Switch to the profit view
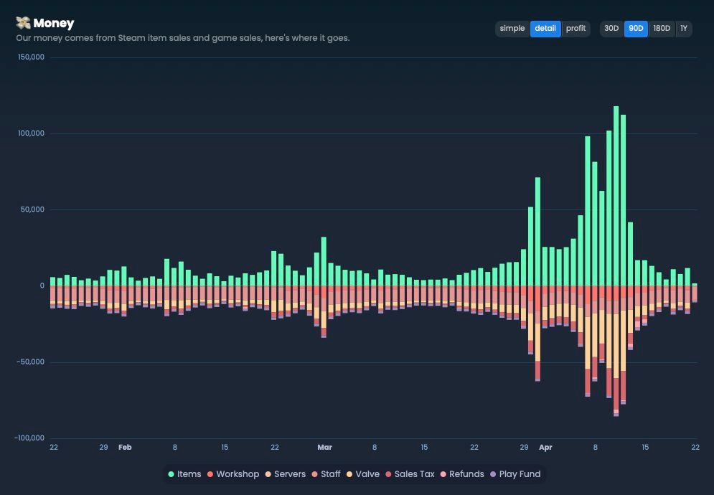The image size is (714, 495). click(576, 29)
